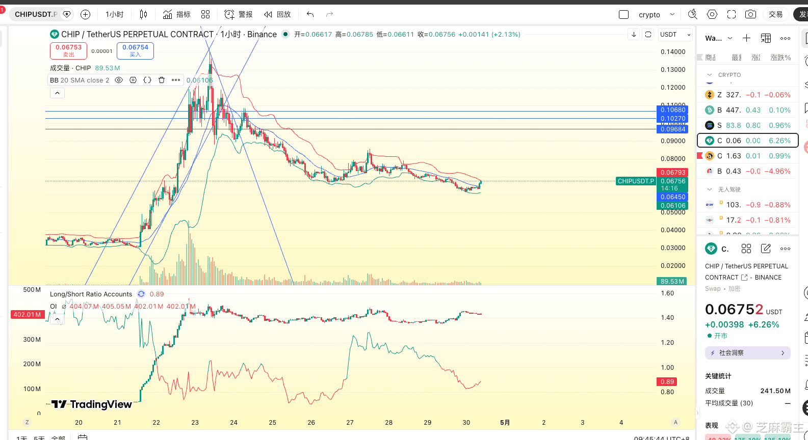Screen dimensions: 808x440
Task: Select the CHIP watchlist row with 6.26%
Action: tap(748, 141)
